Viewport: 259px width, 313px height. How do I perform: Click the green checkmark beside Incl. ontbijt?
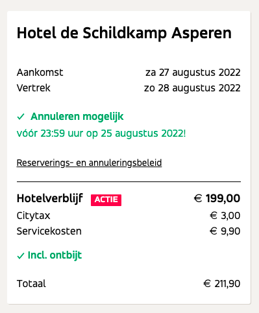21,256
